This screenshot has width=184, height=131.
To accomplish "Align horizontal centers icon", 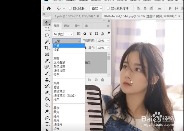I will 145,8.
